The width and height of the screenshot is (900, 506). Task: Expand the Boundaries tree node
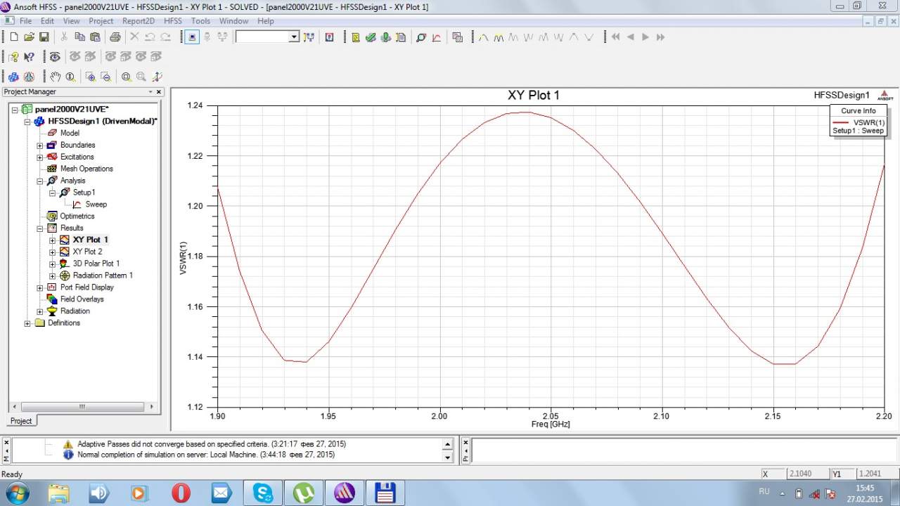(40, 145)
